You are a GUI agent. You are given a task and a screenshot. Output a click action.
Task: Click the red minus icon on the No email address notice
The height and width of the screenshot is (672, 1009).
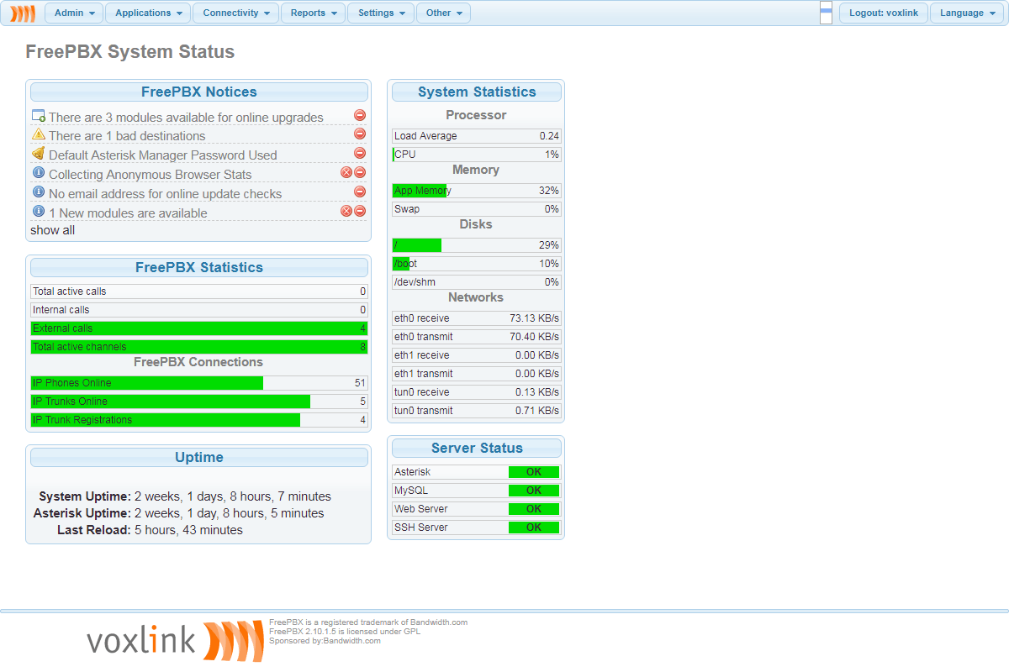[360, 192]
